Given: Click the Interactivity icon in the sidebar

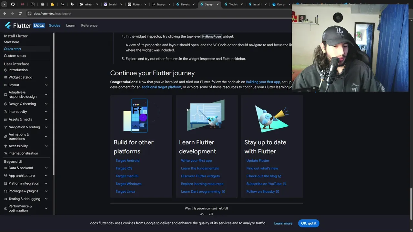Looking at the screenshot, I should (x=5, y=112).
